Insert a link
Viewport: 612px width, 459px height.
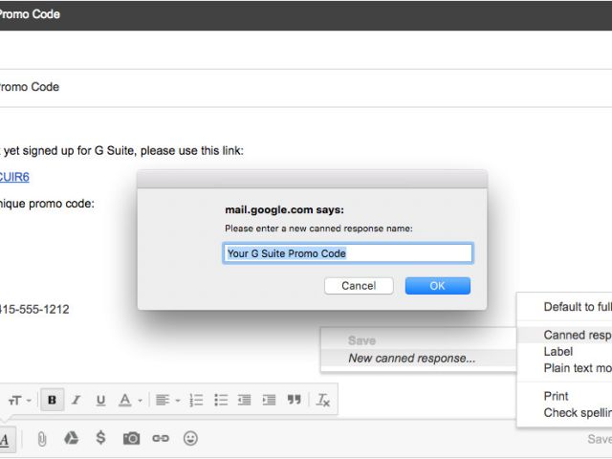point(161,438)
